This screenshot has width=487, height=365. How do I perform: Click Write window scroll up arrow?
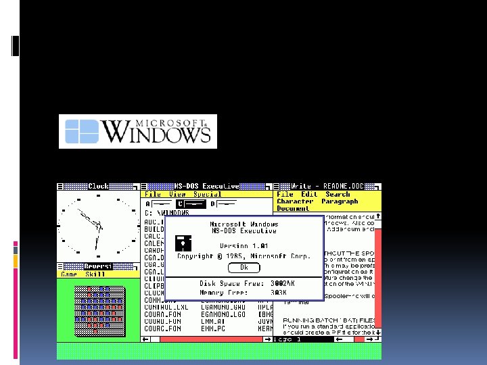[378, 216]
